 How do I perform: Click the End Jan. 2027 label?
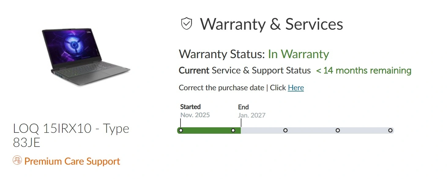point(251,111)
